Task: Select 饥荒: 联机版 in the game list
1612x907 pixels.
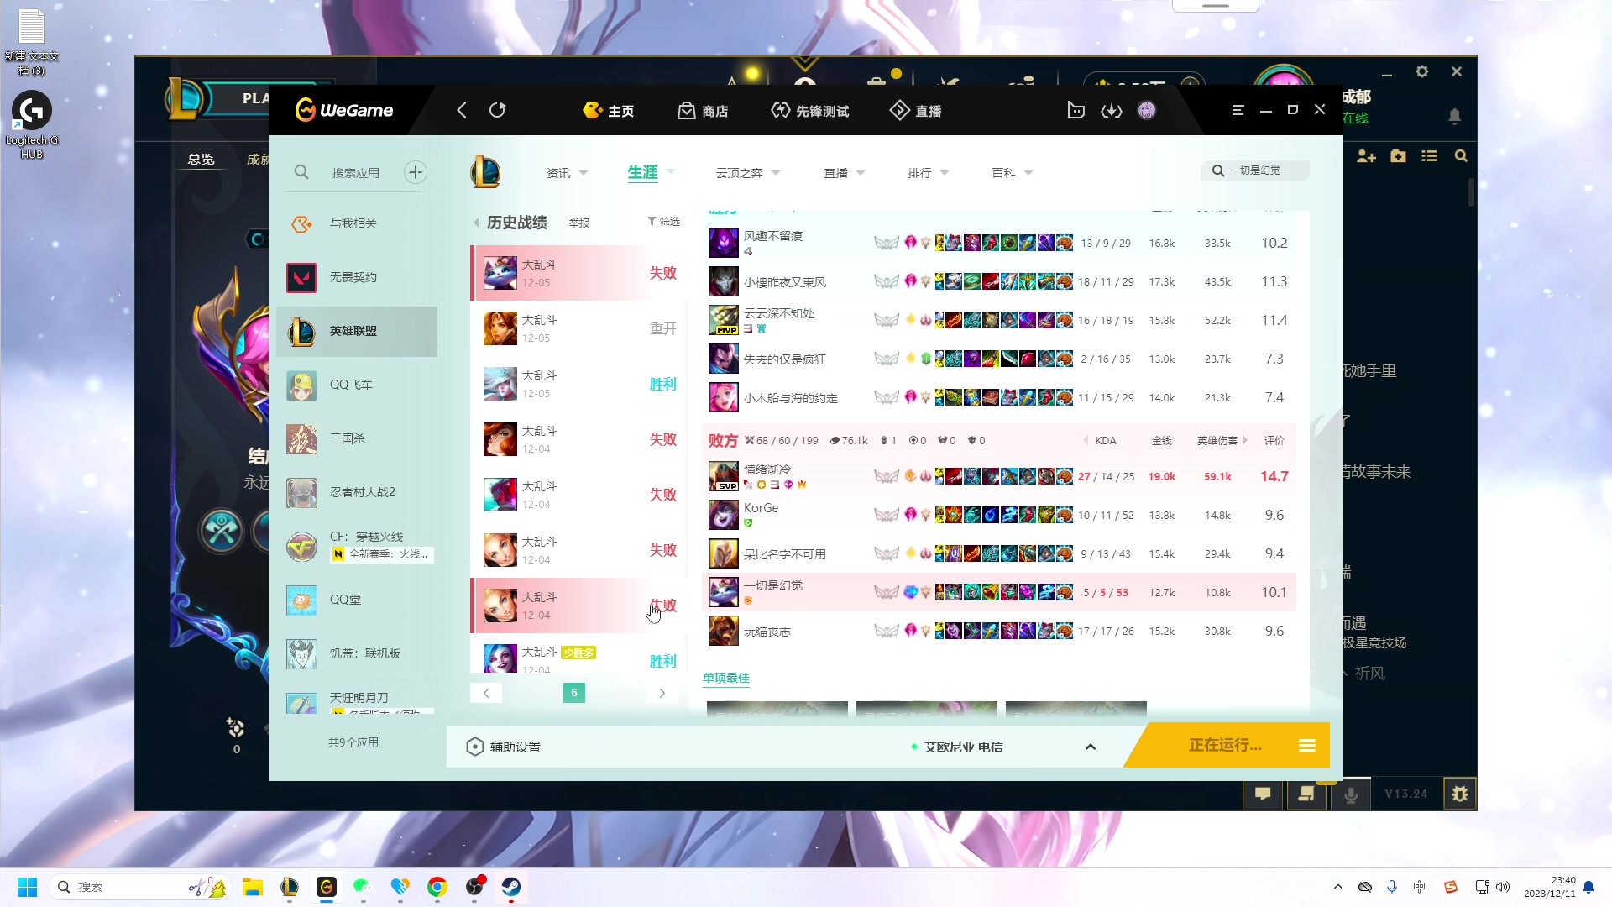Action: [357, 653]
